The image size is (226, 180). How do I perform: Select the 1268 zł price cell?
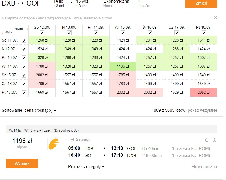pyautogui.click(x=42, y=40)
